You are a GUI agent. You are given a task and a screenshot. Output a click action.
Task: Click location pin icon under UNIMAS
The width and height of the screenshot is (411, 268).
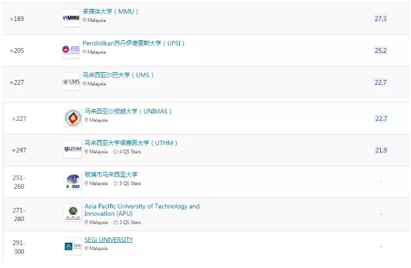pos(86,120)
